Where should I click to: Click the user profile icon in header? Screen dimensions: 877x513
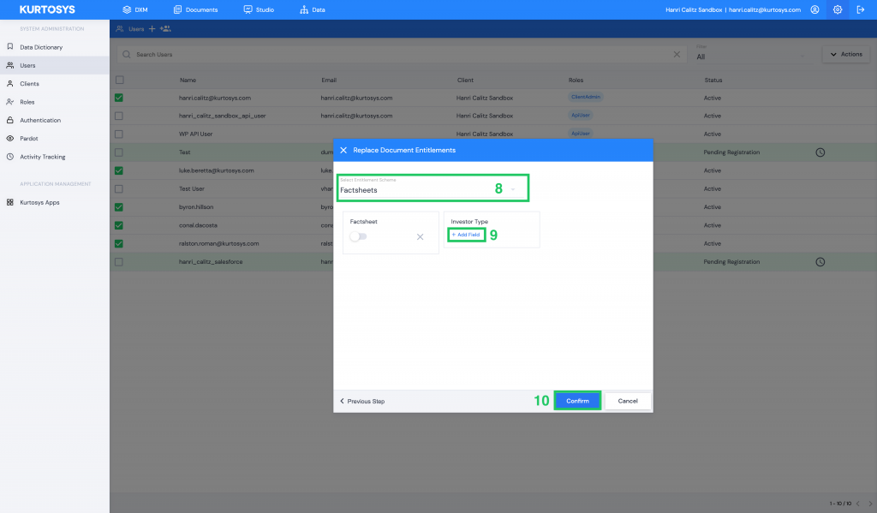(814, 9)
